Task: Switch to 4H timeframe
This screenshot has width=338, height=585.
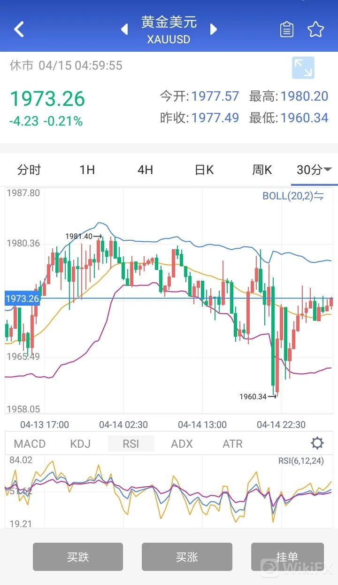Action: tap(146, 170)
